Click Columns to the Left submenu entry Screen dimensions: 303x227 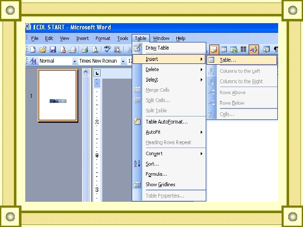(242, 71)
